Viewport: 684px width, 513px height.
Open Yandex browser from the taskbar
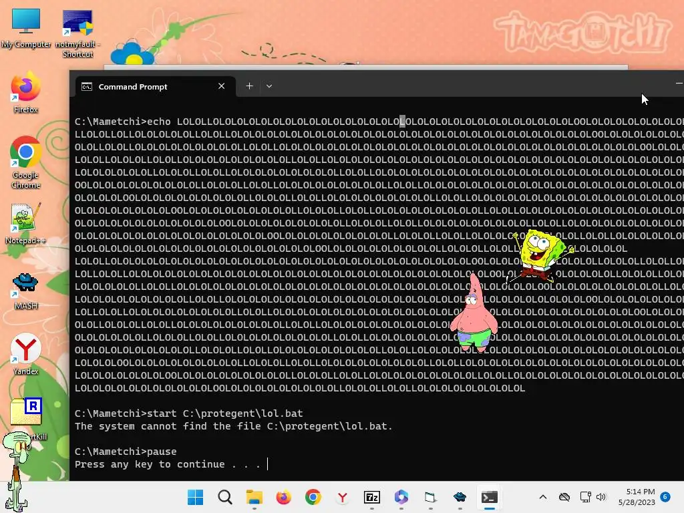click(x=343, y=497)
